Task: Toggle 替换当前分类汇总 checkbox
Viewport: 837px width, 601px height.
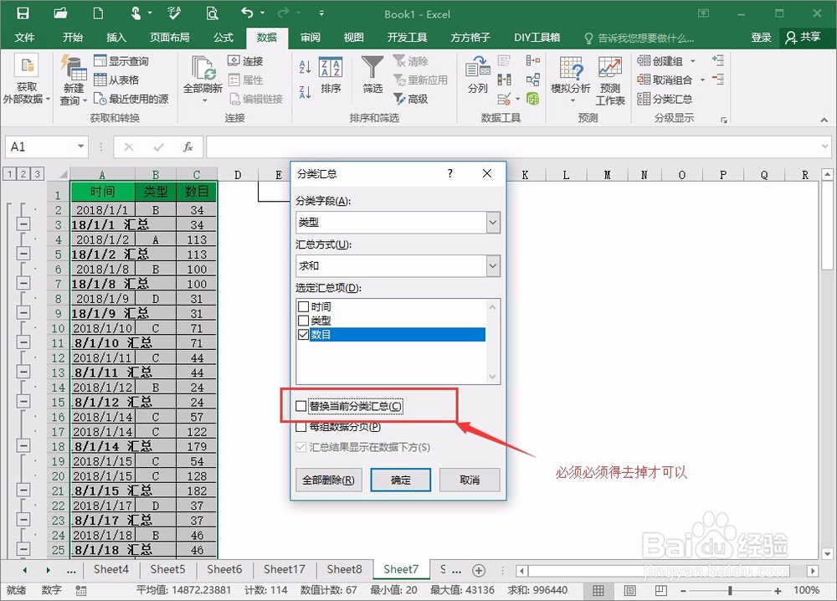Action: [x=301, y=406]
